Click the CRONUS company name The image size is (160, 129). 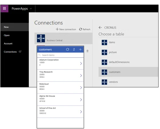tap(110, 28)
